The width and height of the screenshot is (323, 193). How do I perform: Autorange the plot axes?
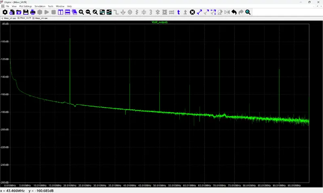(x=102, y=12)
